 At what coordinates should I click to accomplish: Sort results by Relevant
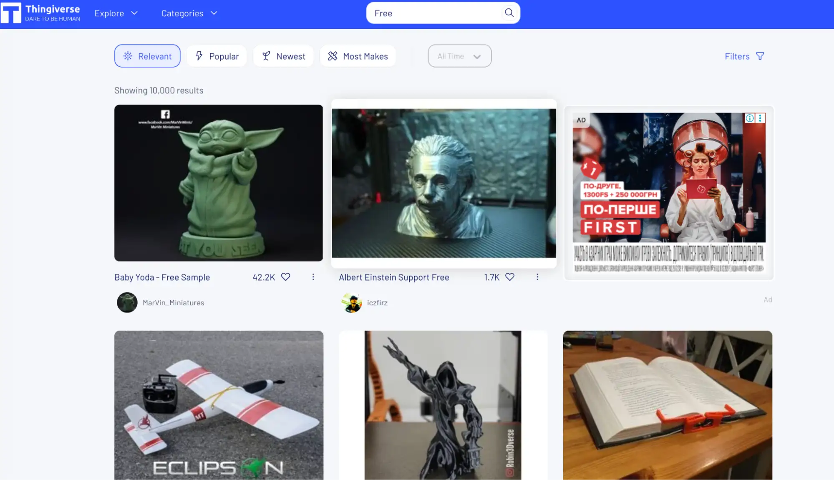(147, 56)
